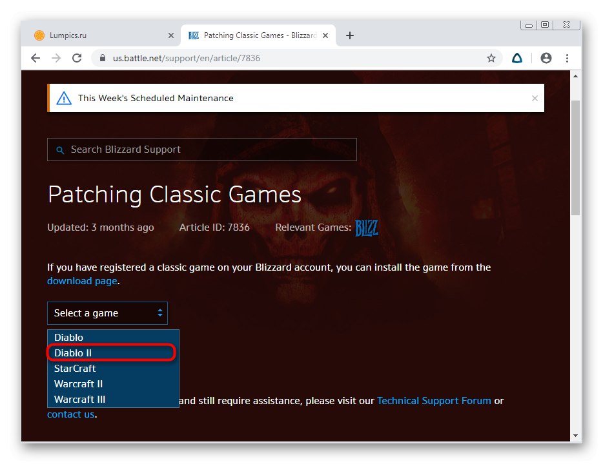Focus the Search Blizzard Support field
The image size is (603, 464).
(202, 150)
